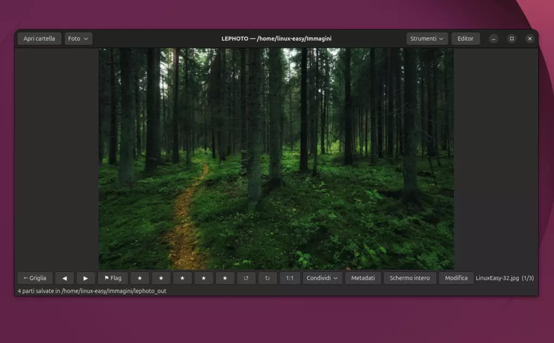Screen dimensions: 554x343
Task: Click the Apri cartella button
Action: [x=39, y=38]
